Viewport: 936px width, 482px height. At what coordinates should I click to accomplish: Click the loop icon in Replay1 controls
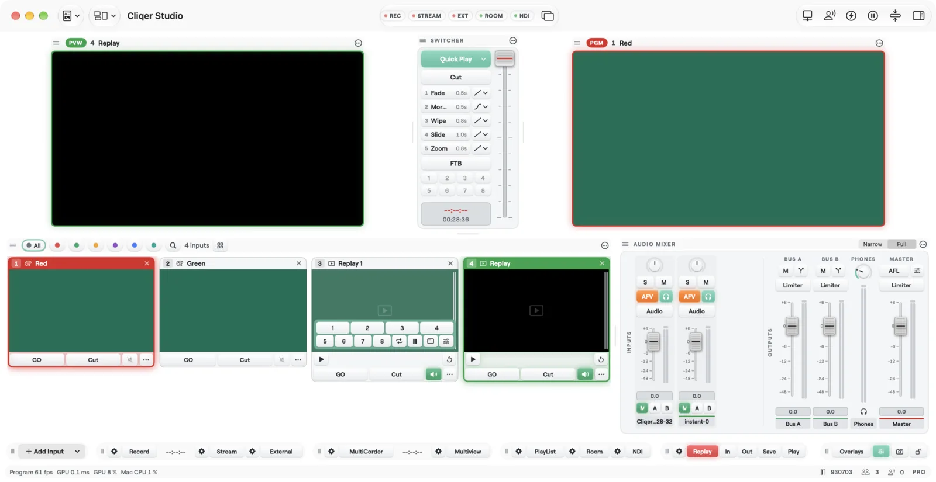point(399,341)
